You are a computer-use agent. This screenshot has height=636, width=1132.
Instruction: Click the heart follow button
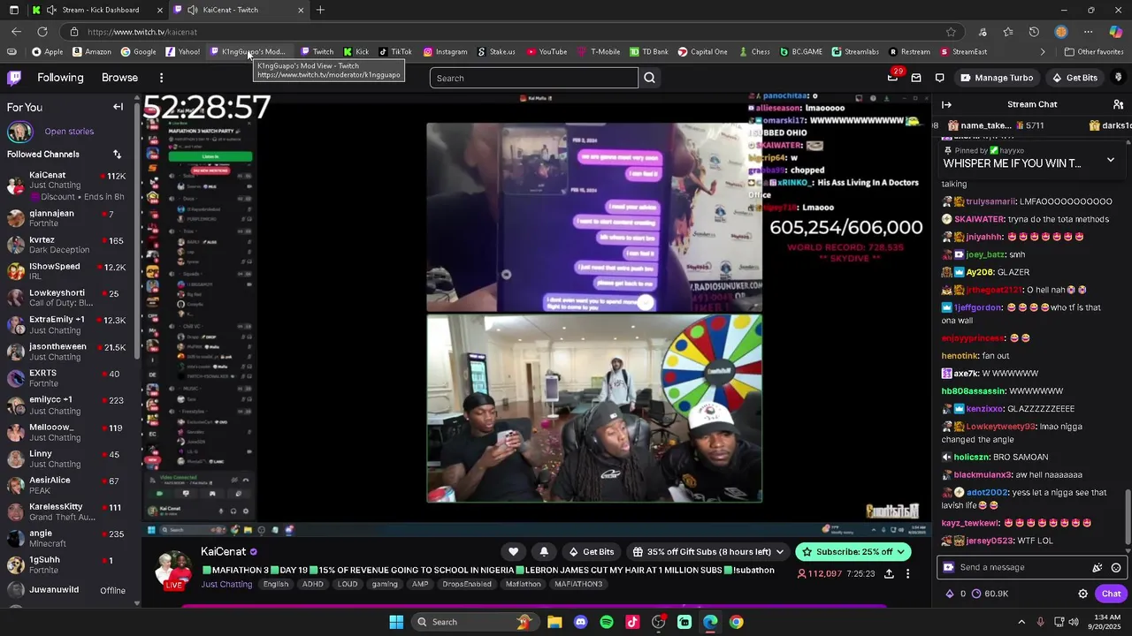click(513, 552)
